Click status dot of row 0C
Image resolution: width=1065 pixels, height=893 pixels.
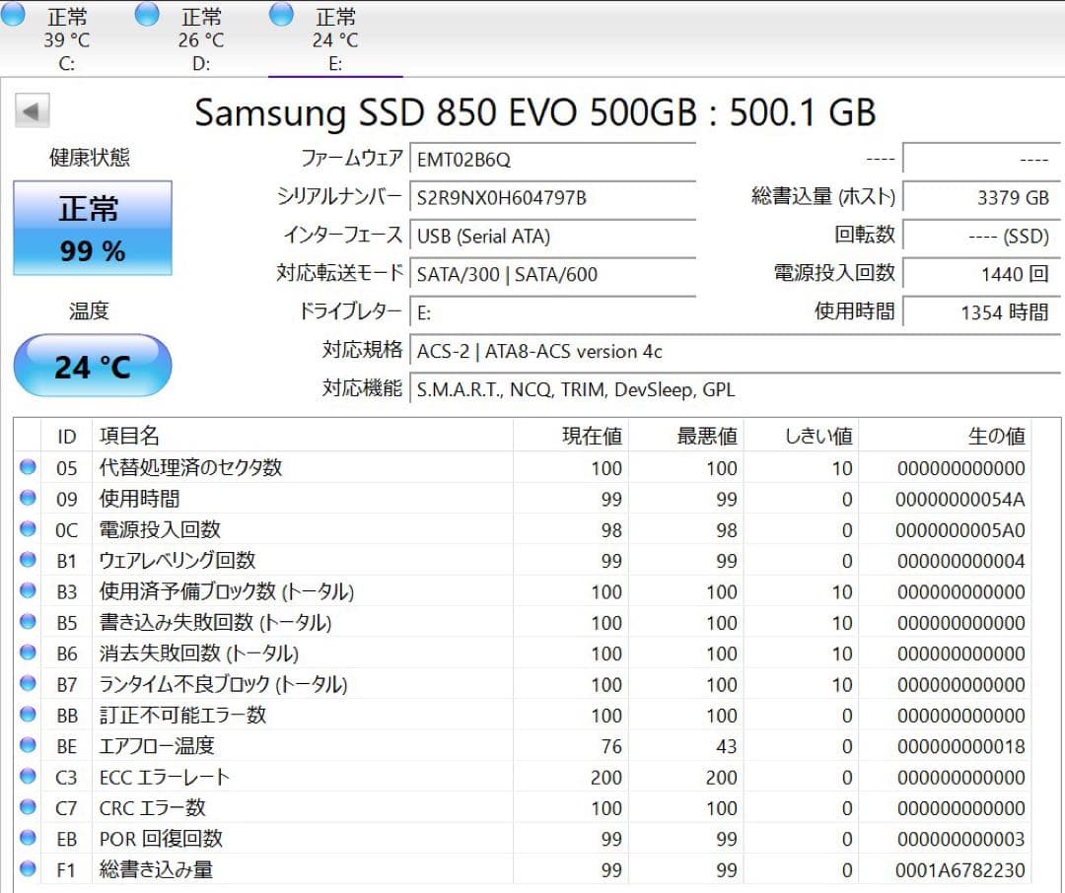pos(28,528)
